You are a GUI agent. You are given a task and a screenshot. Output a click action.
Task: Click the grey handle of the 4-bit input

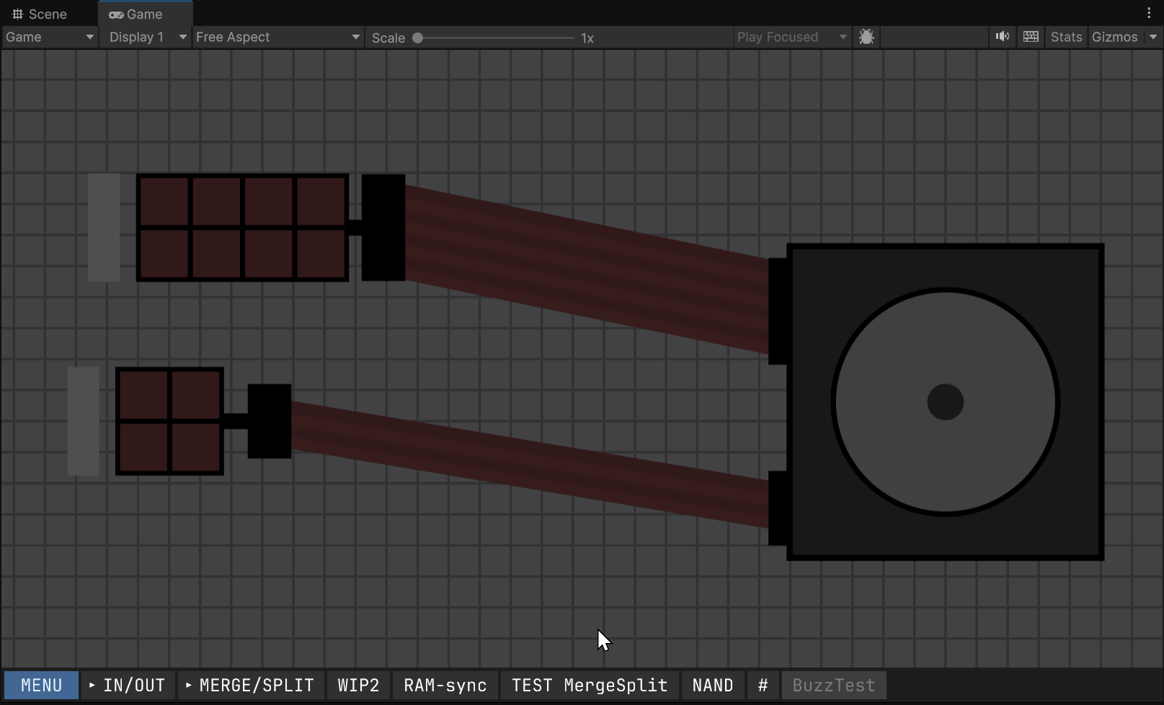tap(83, 421)
